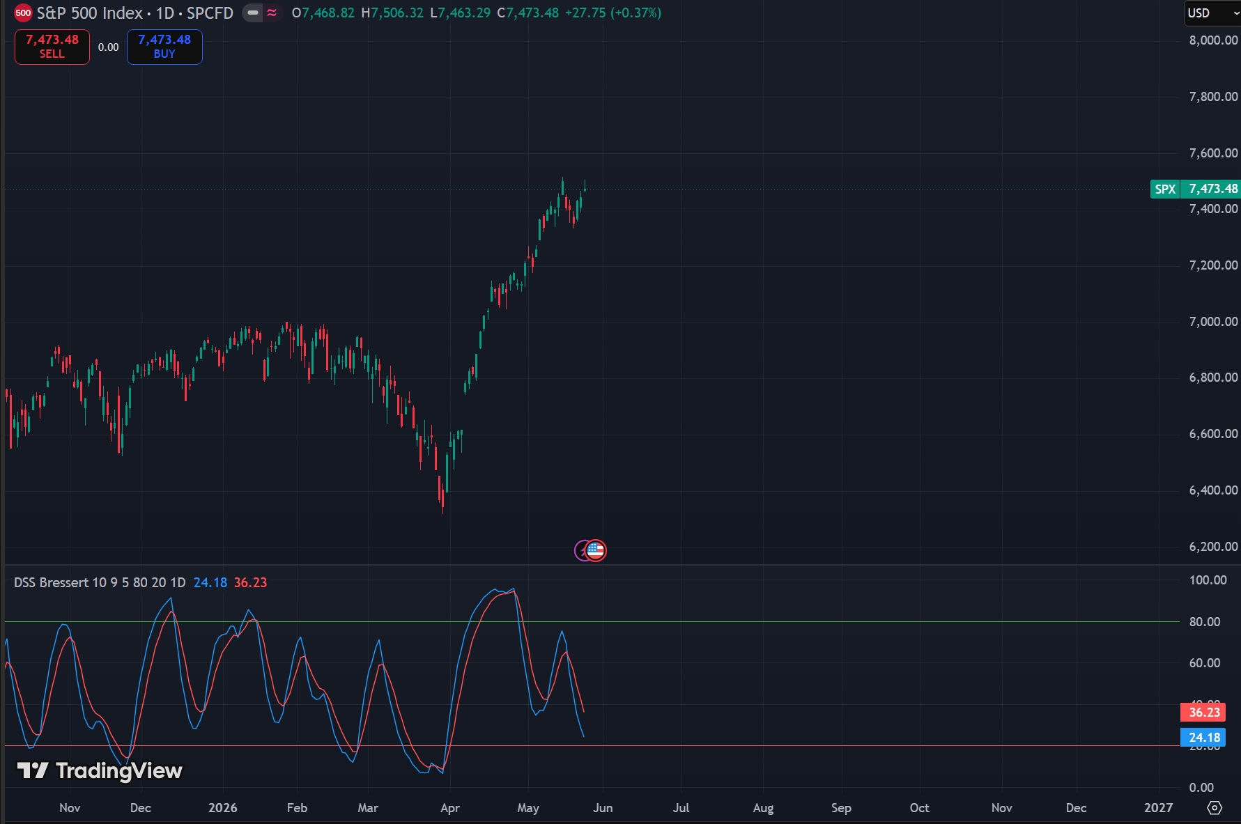Screen dimensions: 1241x824
Task: Click the Mar label on time axis
Action: [x=368, y=808]
